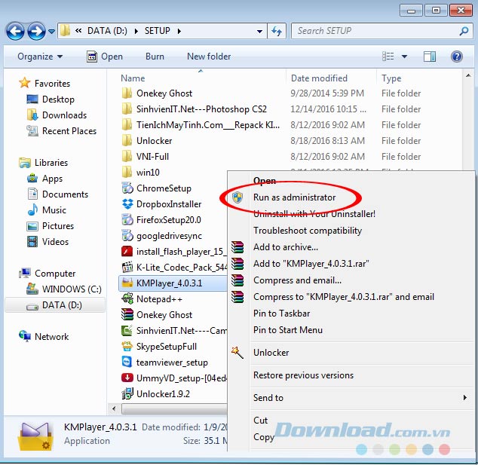Select the K-Lite_Codec_Pack icon
The width and height of the screenshot is (478, 465).
[127, 268]
